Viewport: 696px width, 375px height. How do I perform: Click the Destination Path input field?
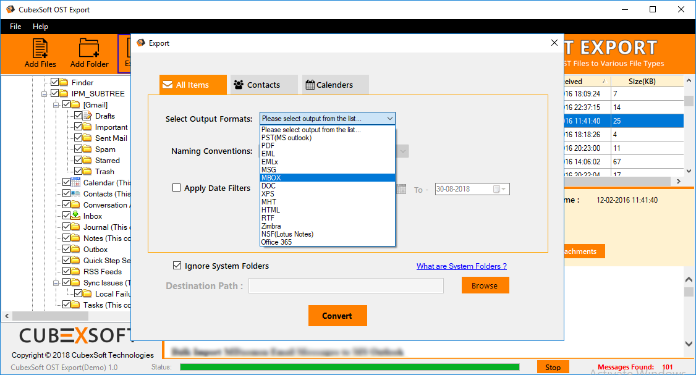[346, 285]
